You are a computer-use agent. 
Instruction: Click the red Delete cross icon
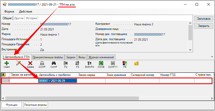[30, 63]
